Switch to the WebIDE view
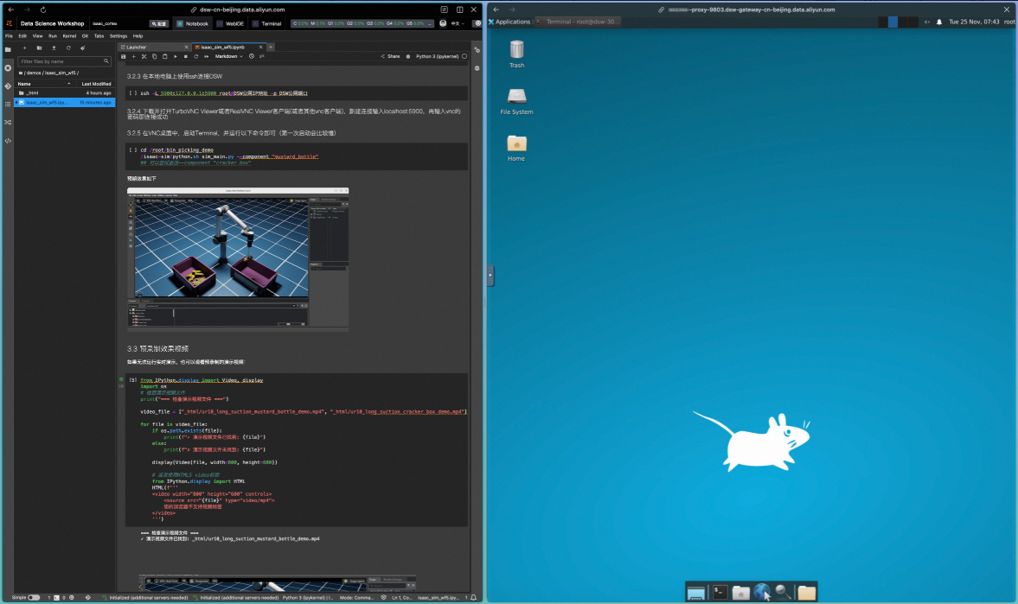 click(x=229, y=23)
